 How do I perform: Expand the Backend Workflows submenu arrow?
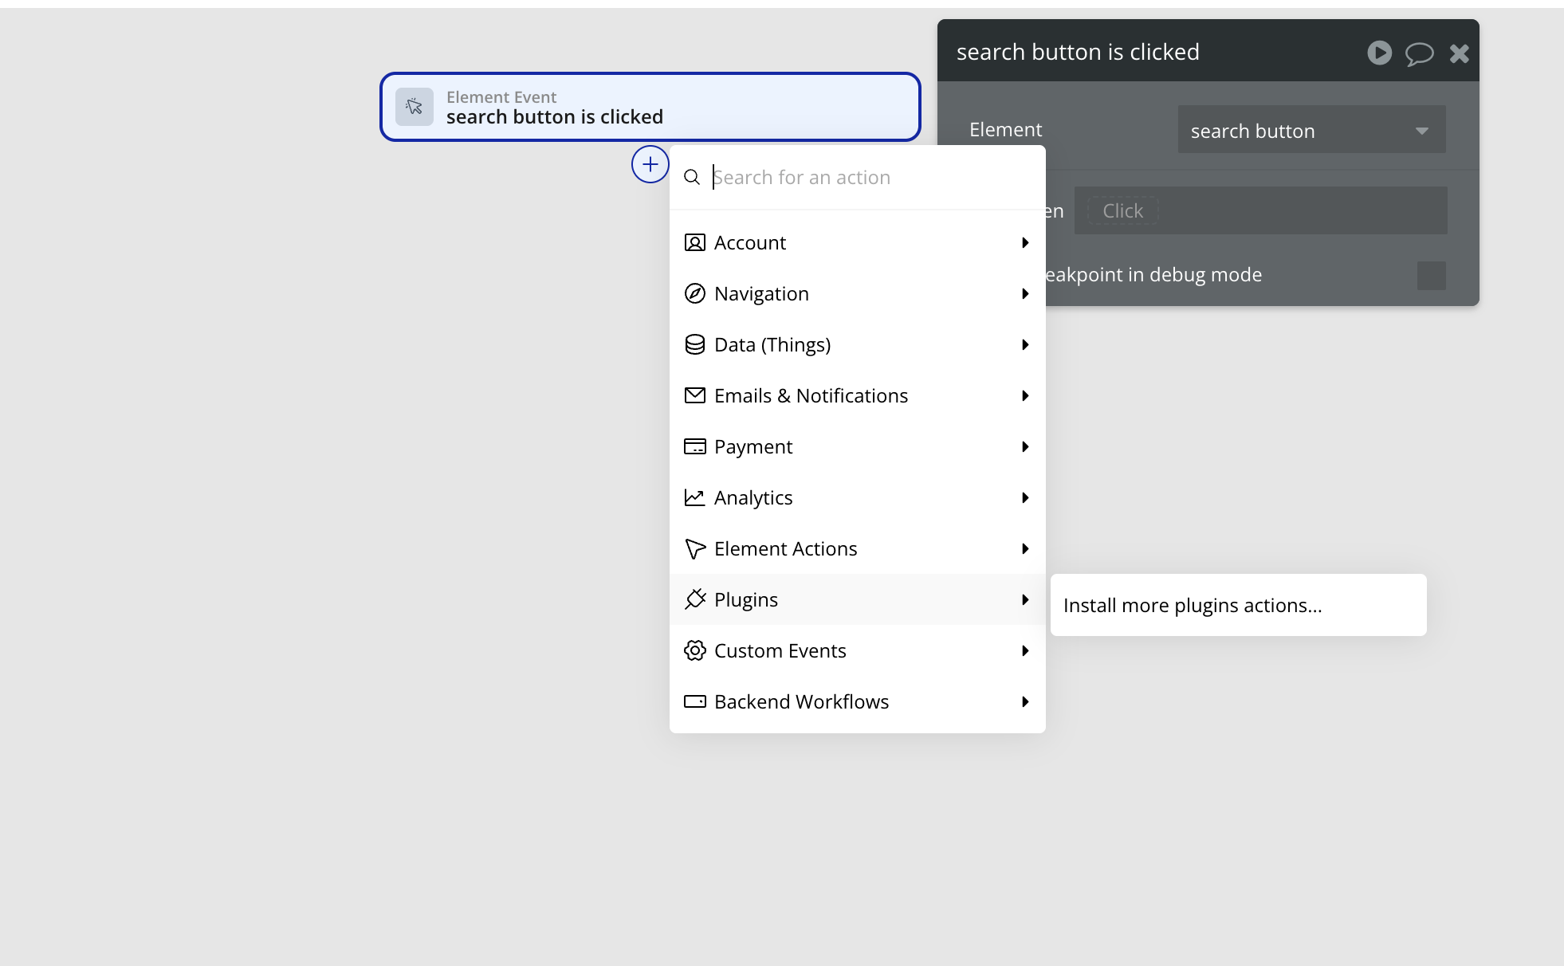[1025, 701]
